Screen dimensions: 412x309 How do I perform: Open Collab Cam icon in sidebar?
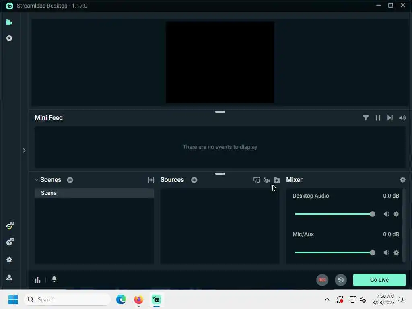10,226
